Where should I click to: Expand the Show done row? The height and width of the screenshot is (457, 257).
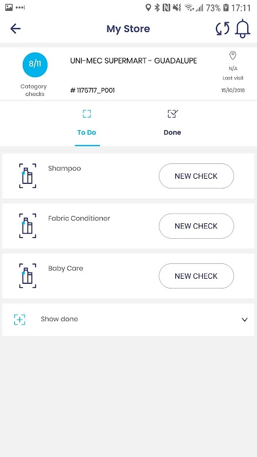click(x=128, y=319)
